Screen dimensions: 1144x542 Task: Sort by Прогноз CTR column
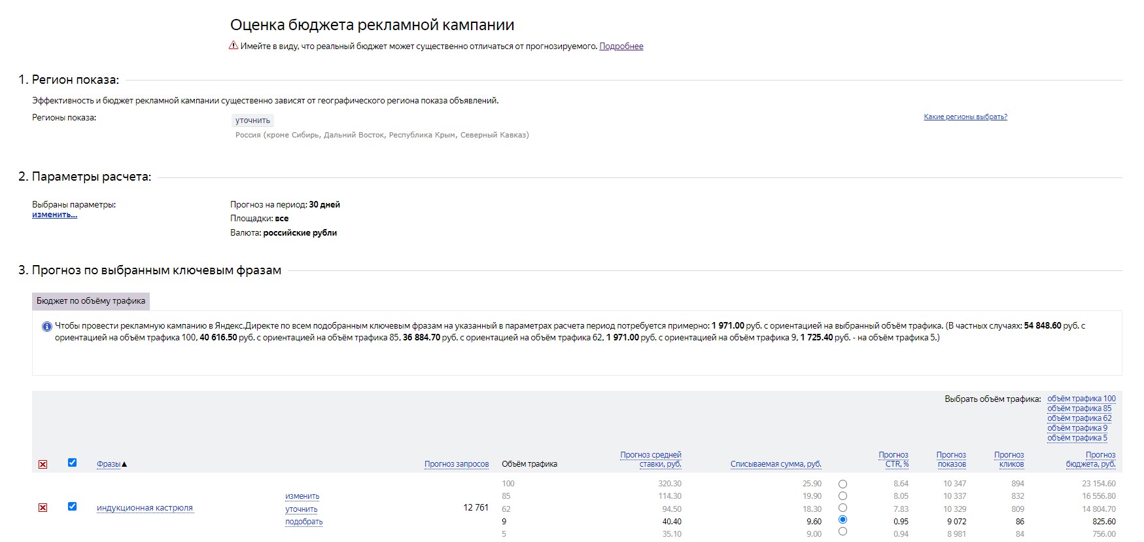point(893,459)
